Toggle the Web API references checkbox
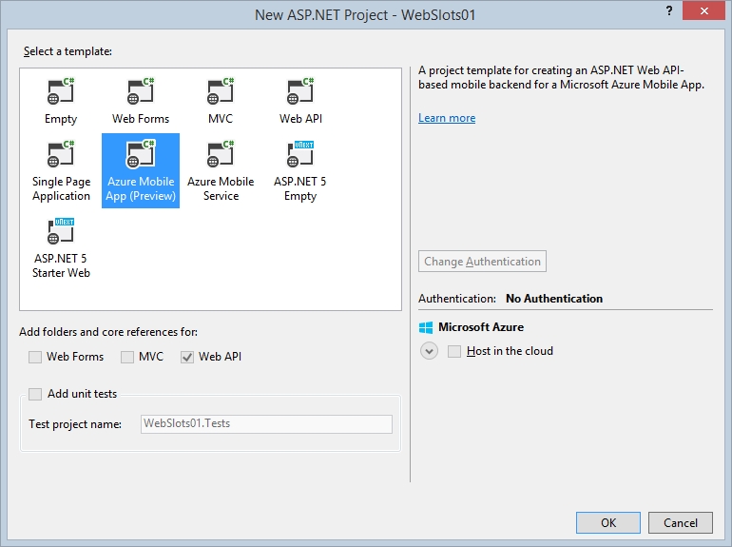Viewport: 732px width, 547px height. click(187, 357)
